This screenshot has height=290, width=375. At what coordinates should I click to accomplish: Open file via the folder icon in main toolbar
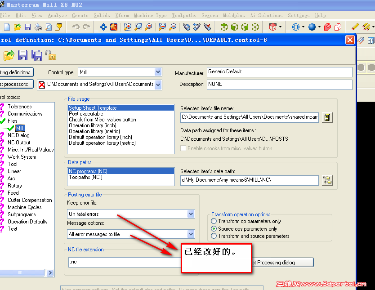click(18, 27)
